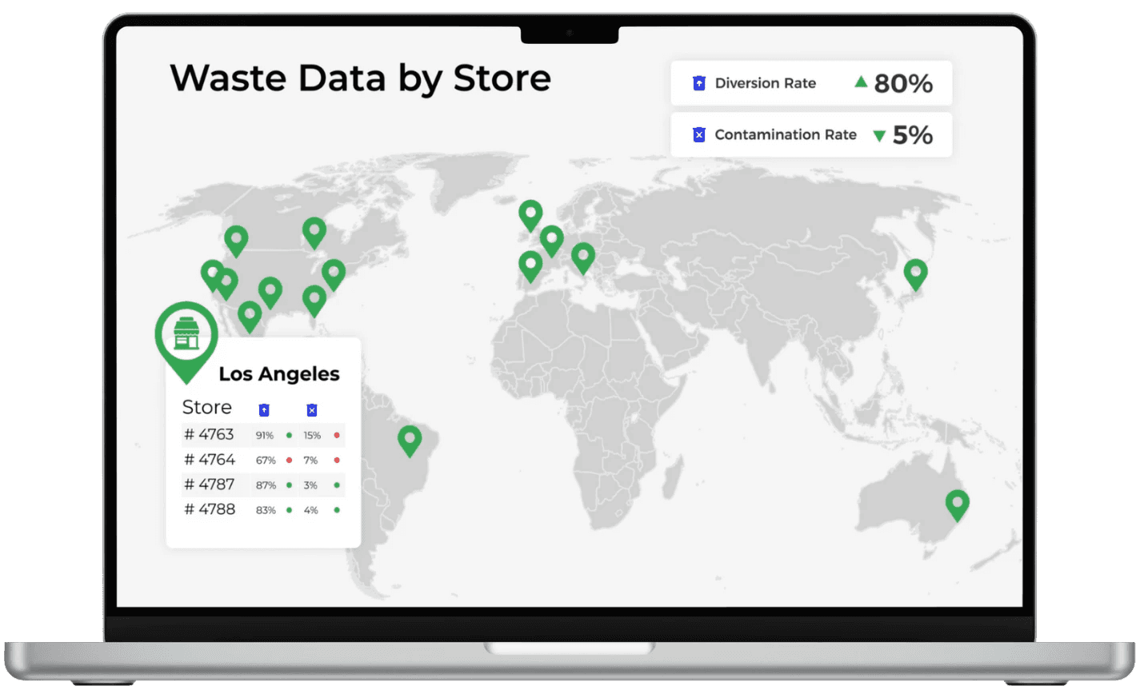This screenshot has height=698, width=1140.
Task: Select the map pin over central Canada
Action: 314,233
